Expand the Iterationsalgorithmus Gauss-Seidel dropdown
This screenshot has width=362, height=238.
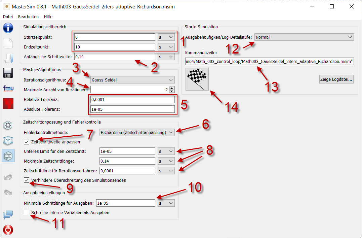point(132,80)
